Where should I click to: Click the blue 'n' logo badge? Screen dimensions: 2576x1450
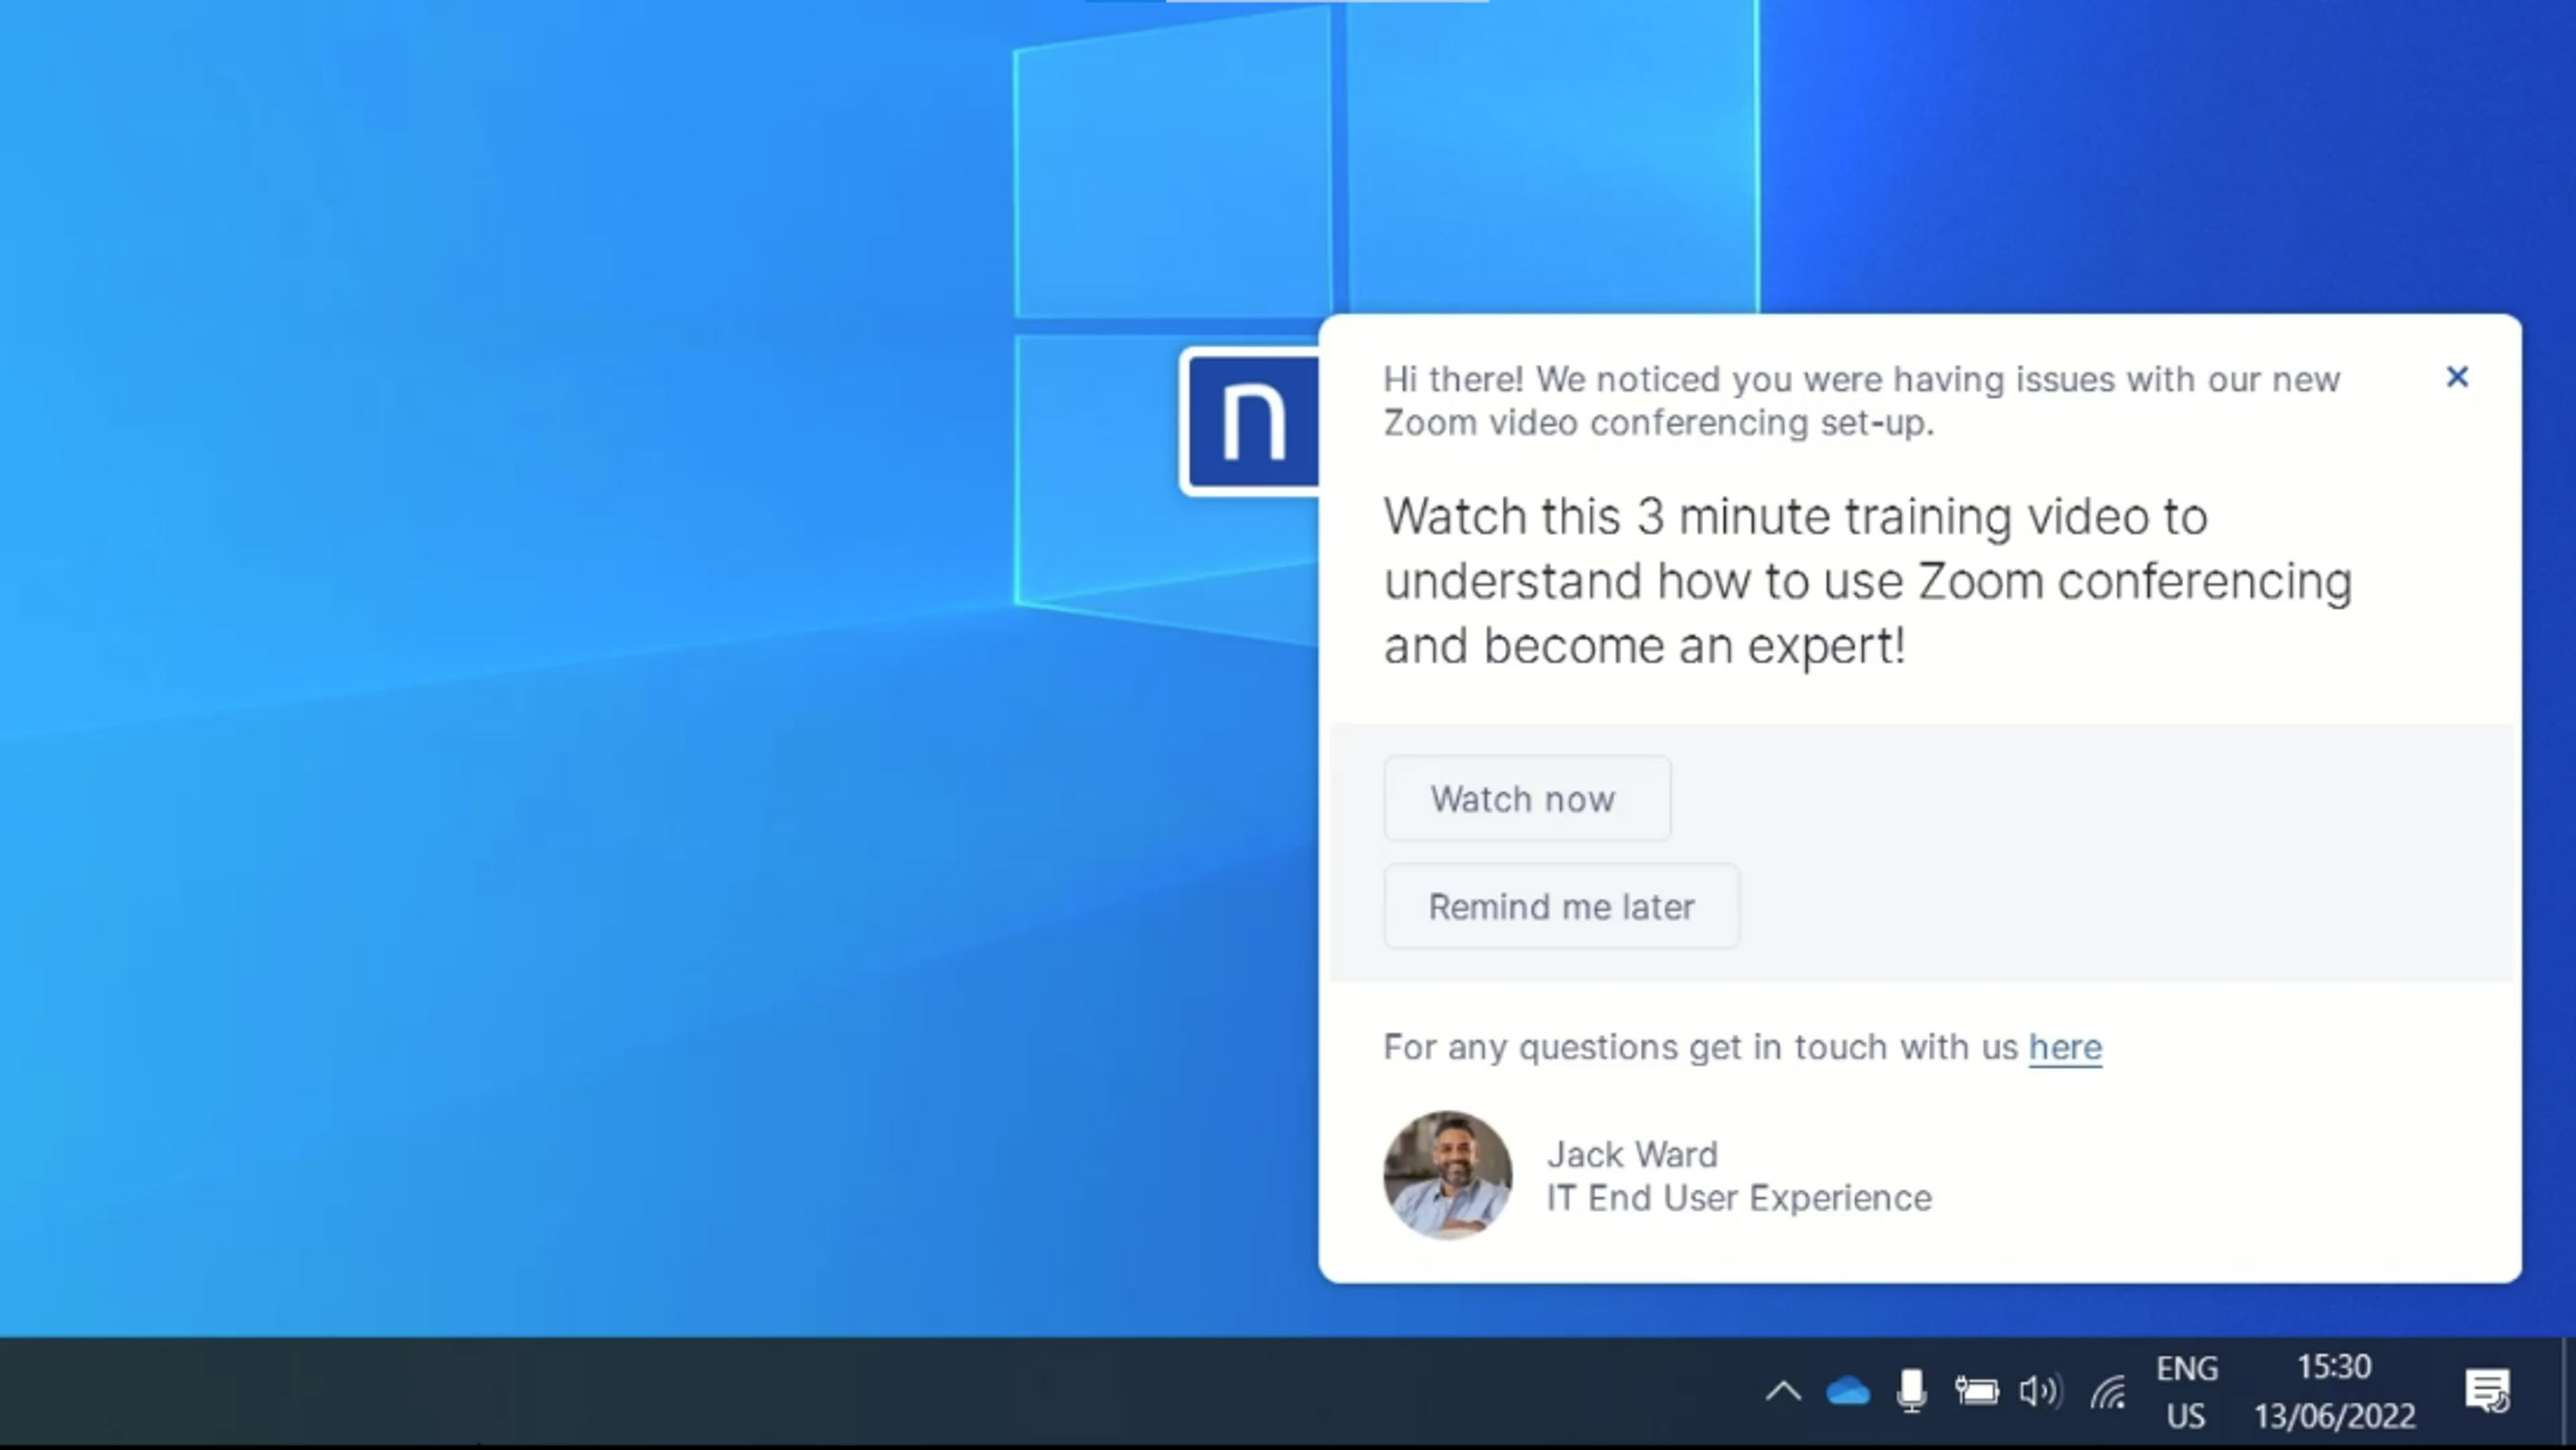(1252, 422)
